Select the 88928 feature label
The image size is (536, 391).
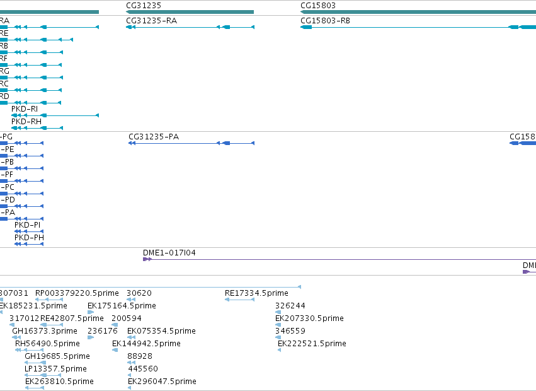139,356
